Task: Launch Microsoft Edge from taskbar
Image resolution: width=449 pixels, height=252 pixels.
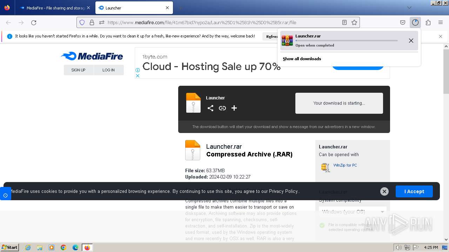Action: [75, 247]
